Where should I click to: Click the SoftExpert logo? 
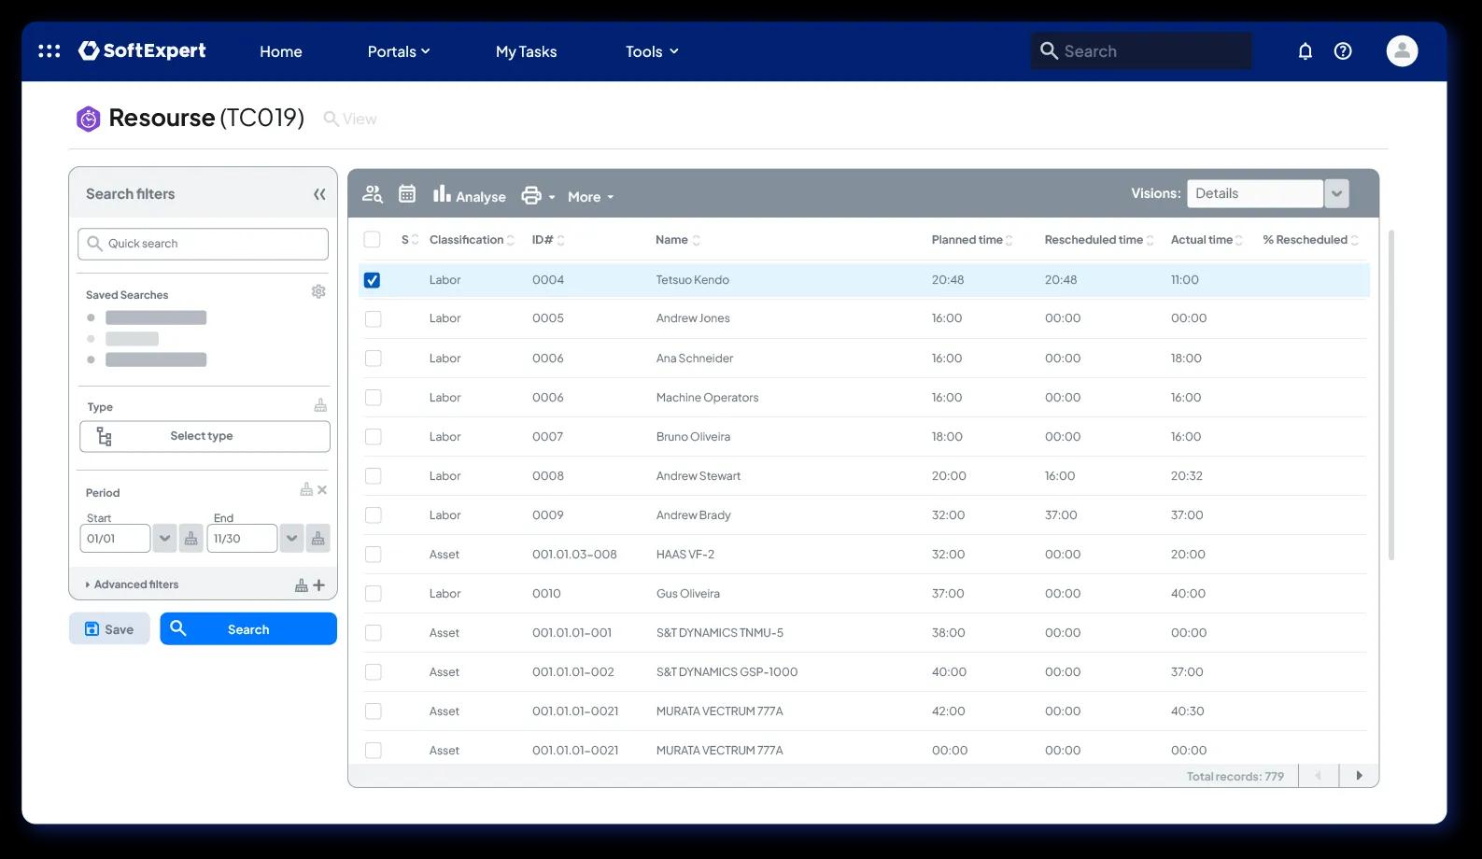pyautogui.click(x=142, y=50)
